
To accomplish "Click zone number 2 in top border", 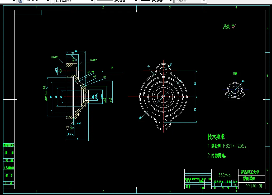I will [x=103, y=7].
